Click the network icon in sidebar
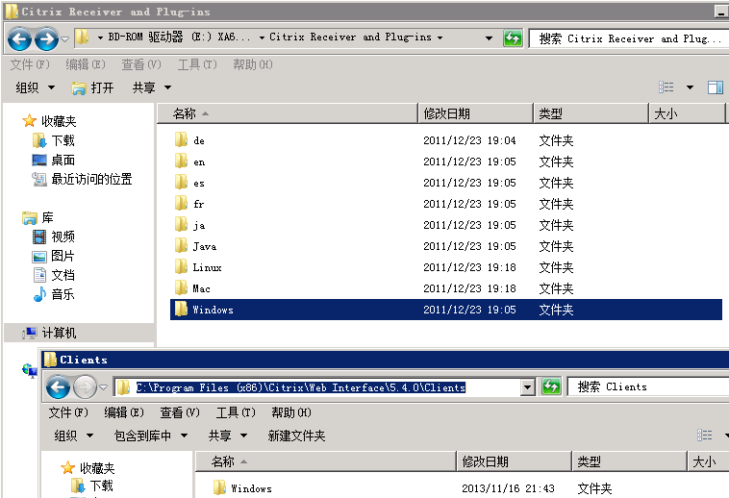Image resolution: width=729 pixels, height=498 pixels. coord(29,370)
